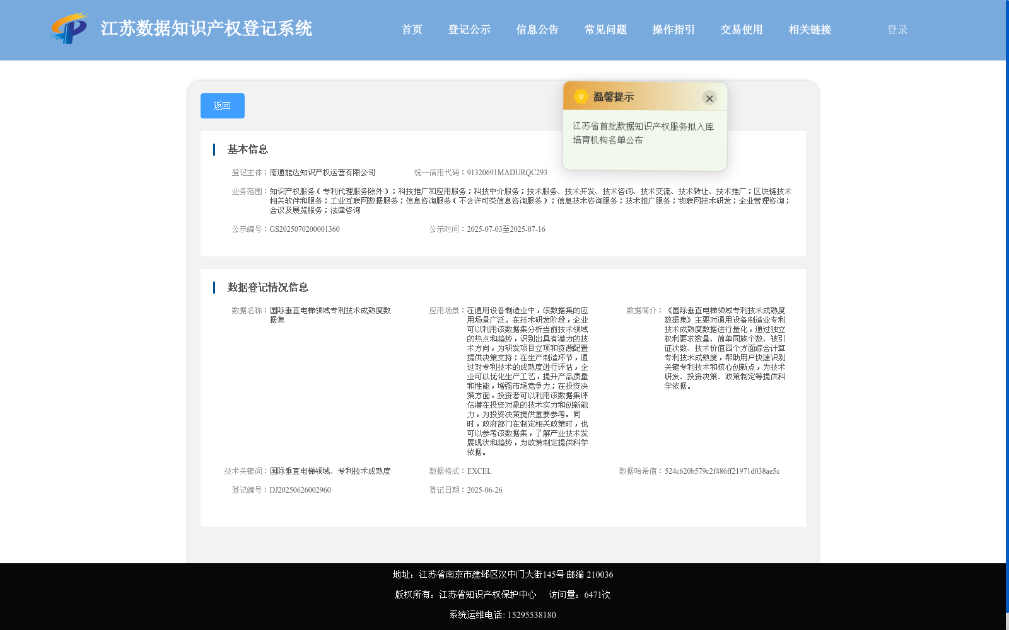Select the 公示时间 date range value
The width and height of the screenshot is (1009, 630).
pyautogui.click(x=506, y=229)
